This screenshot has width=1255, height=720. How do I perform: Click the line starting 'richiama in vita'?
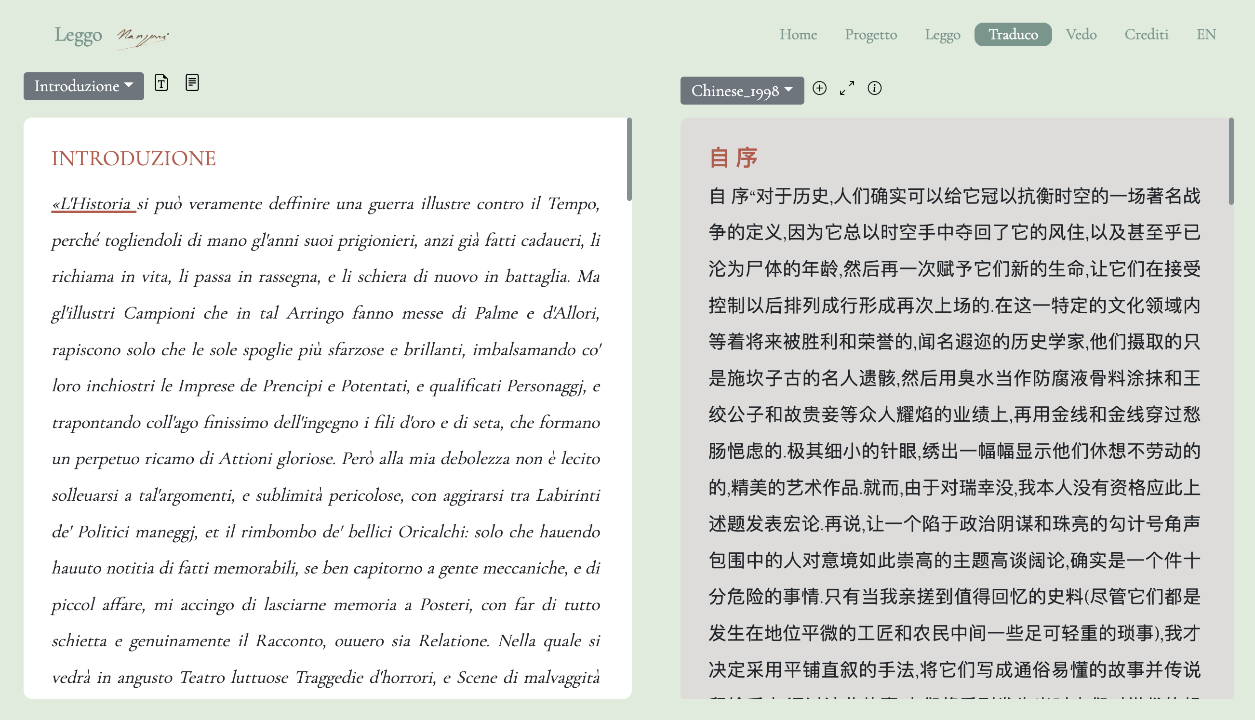point(326,277)
